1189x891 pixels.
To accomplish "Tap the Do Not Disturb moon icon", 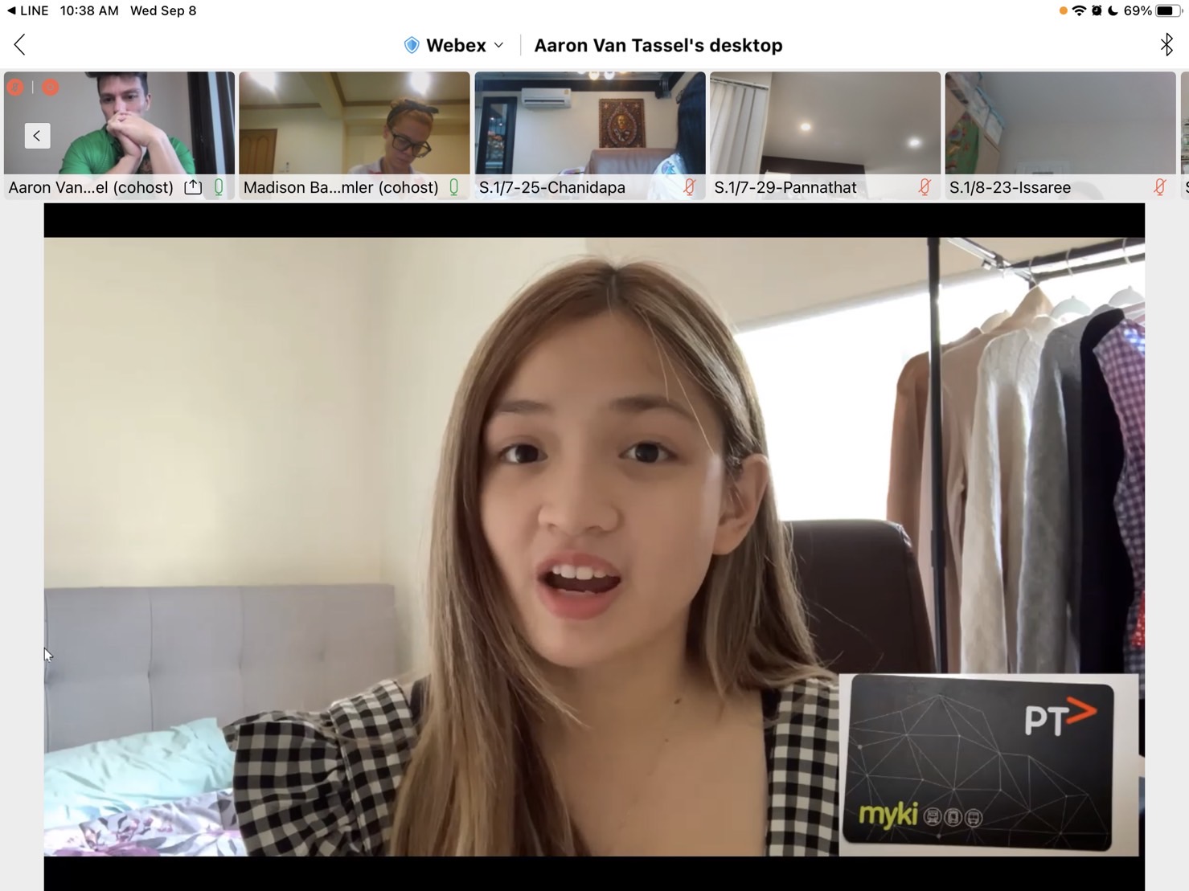I will point(1113,10).
